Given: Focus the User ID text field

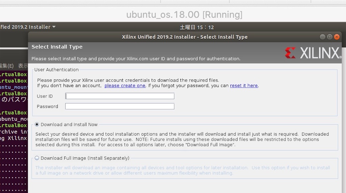Looking at the screenshot, I should pyautogui.click(x=120, y=96).
